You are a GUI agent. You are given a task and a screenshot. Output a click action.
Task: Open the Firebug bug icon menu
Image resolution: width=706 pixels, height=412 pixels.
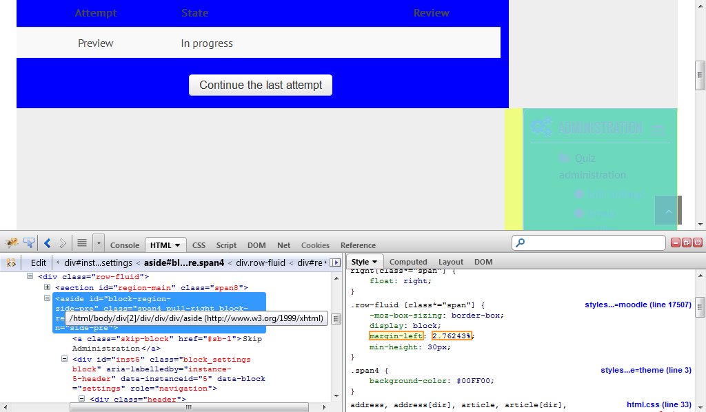click(x=12, y=243)
